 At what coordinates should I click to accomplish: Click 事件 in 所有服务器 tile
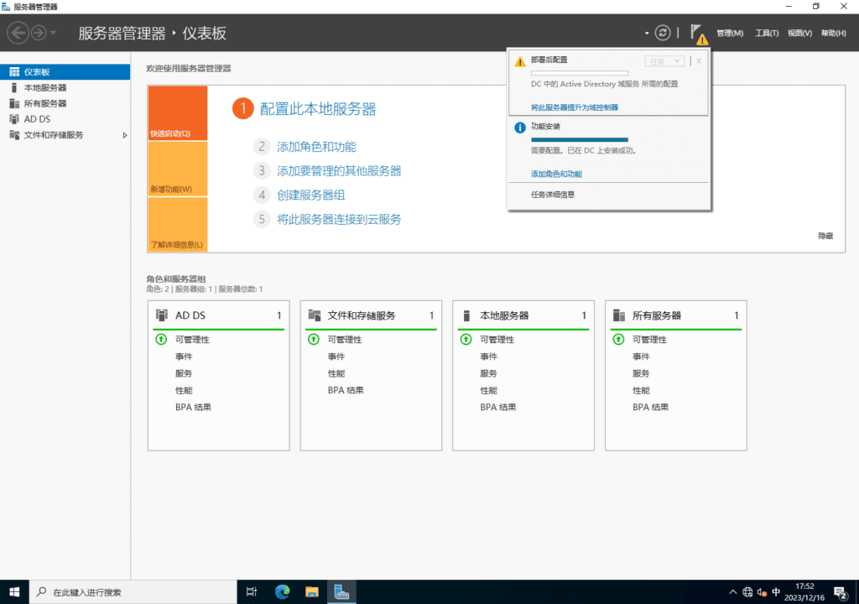[x=641, y=357]
